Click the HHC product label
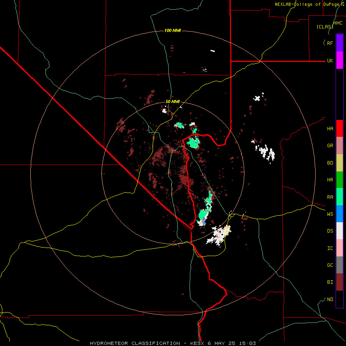Viewport: 346px width, 346px height. tap(338, 23)
